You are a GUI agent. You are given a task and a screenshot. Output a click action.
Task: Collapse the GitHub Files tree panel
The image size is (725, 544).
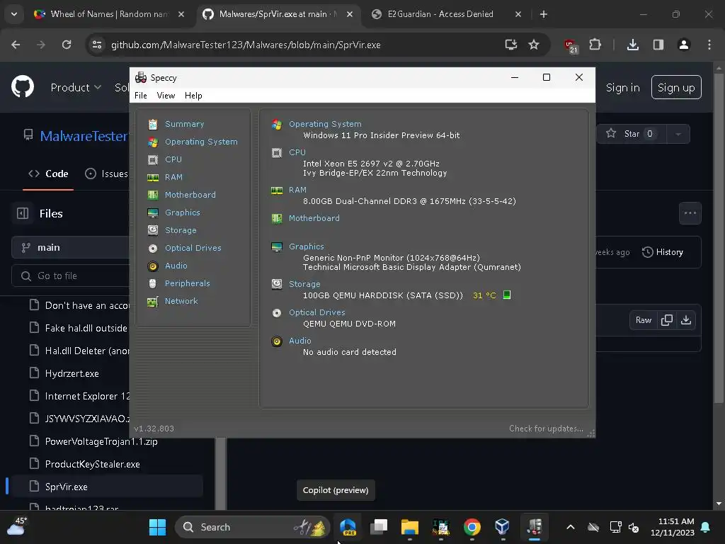[x=23, y=213]
